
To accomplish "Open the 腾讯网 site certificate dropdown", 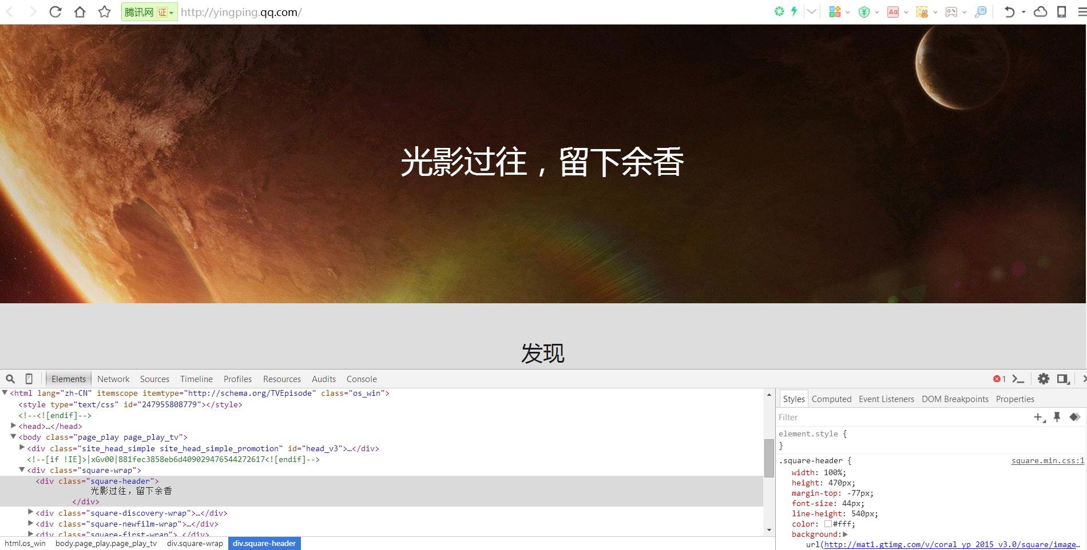I will point(149,12).
